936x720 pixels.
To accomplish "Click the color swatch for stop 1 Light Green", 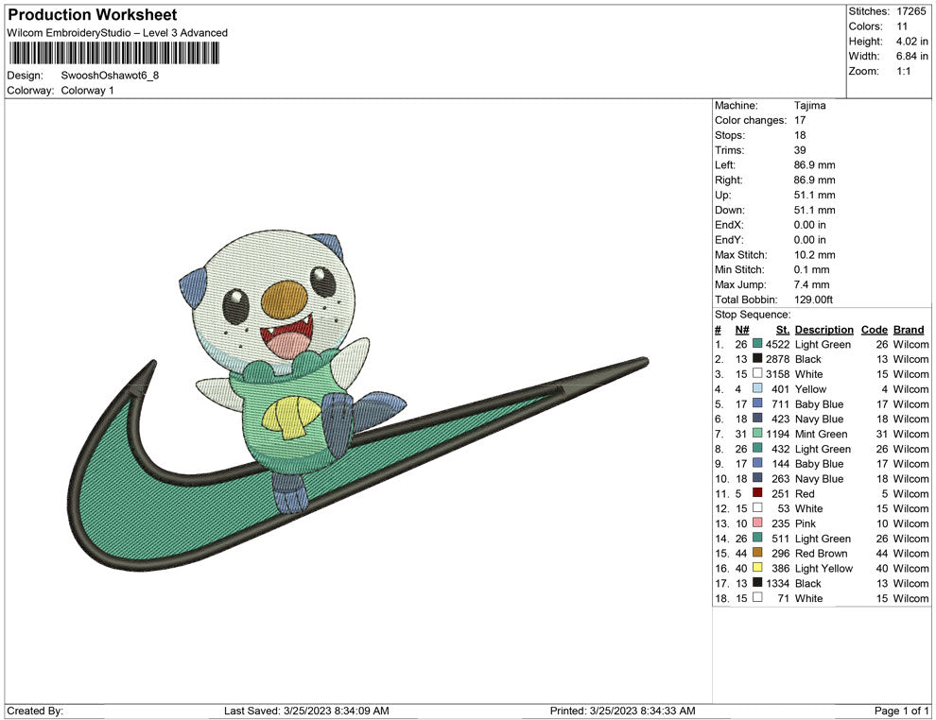I will (757, 344).
